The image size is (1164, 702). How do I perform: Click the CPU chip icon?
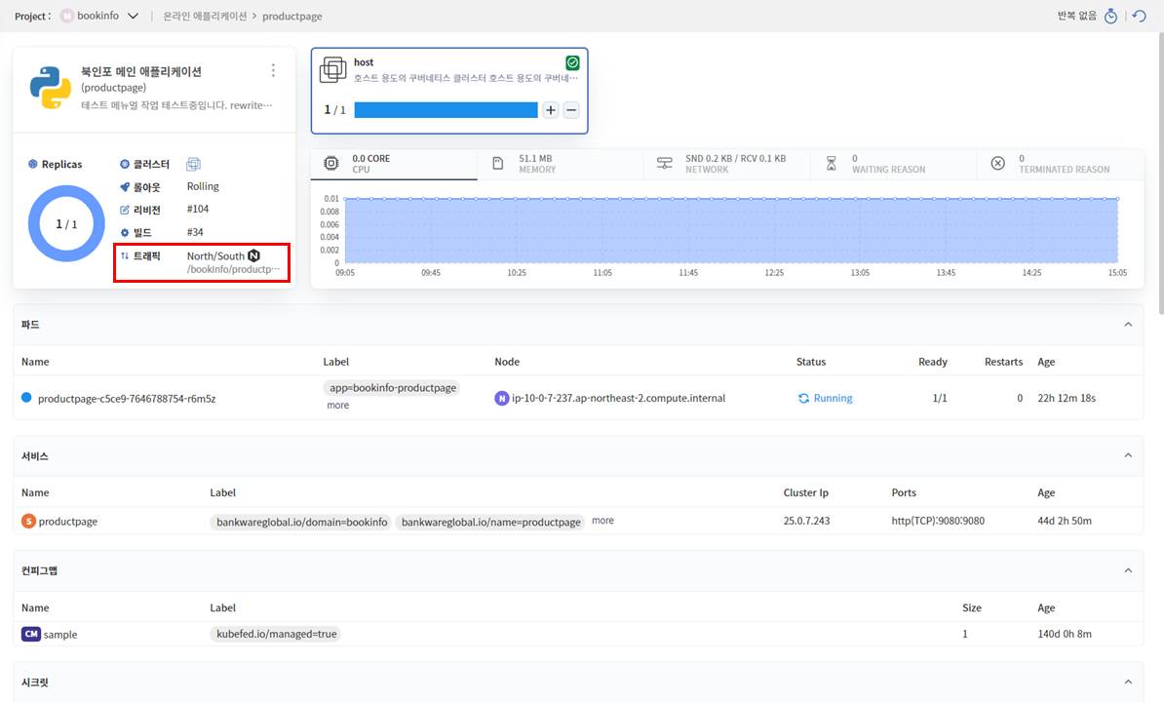pos(331,163)
